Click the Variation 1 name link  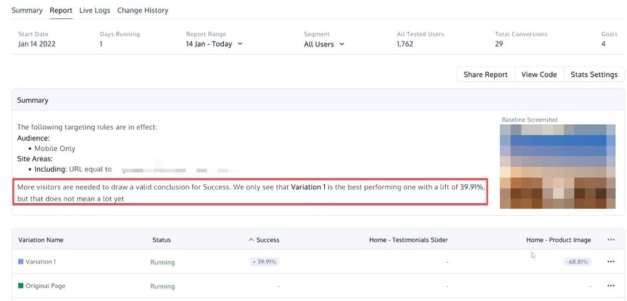point(41,262)
